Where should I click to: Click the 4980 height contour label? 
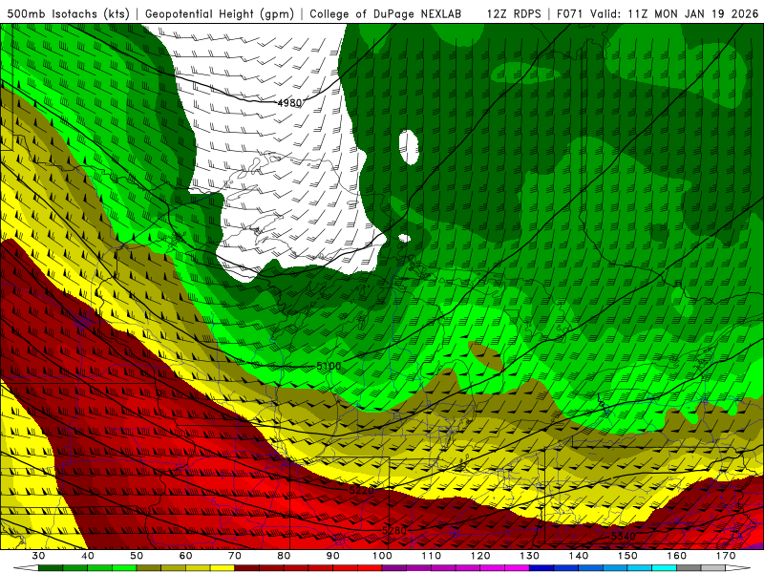coord(289,103)
